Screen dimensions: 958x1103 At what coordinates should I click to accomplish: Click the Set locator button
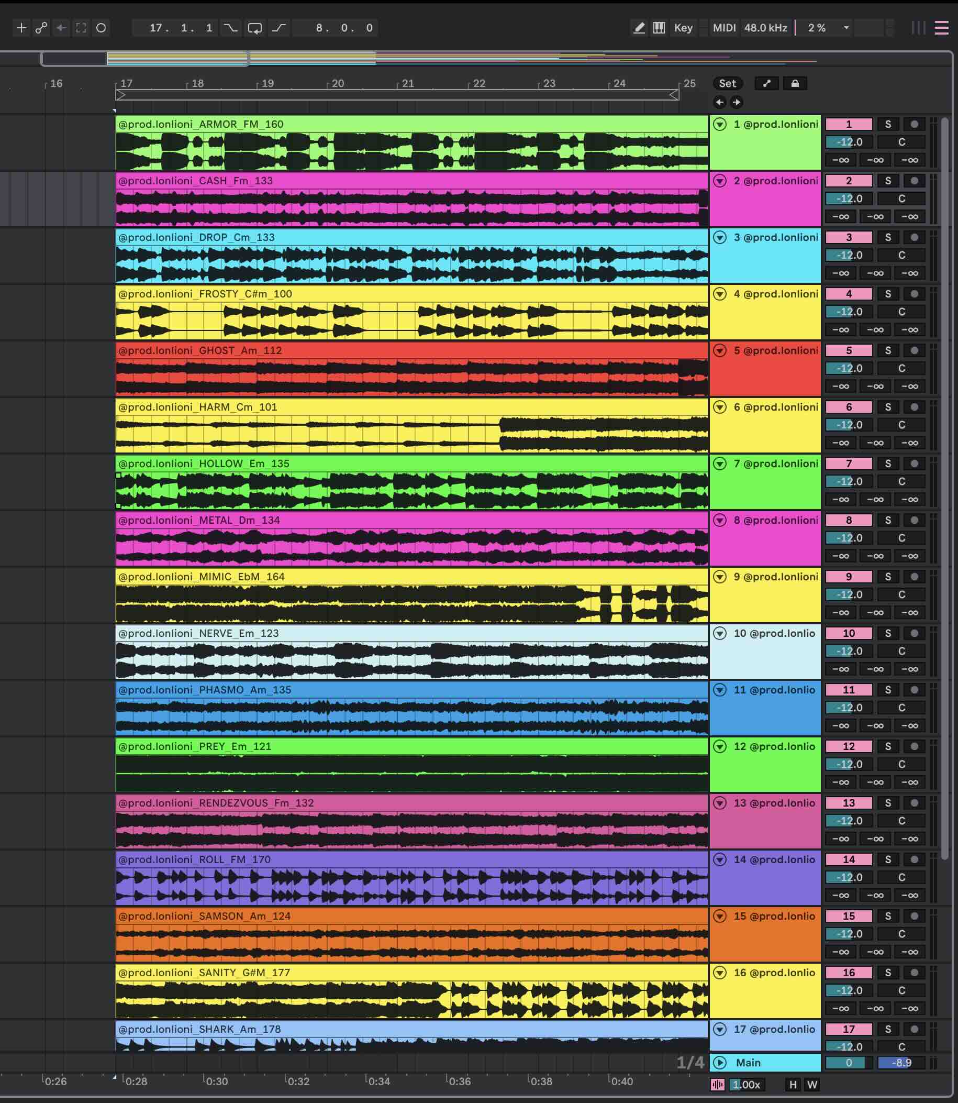pyautogui.click(x=727, y=83)
